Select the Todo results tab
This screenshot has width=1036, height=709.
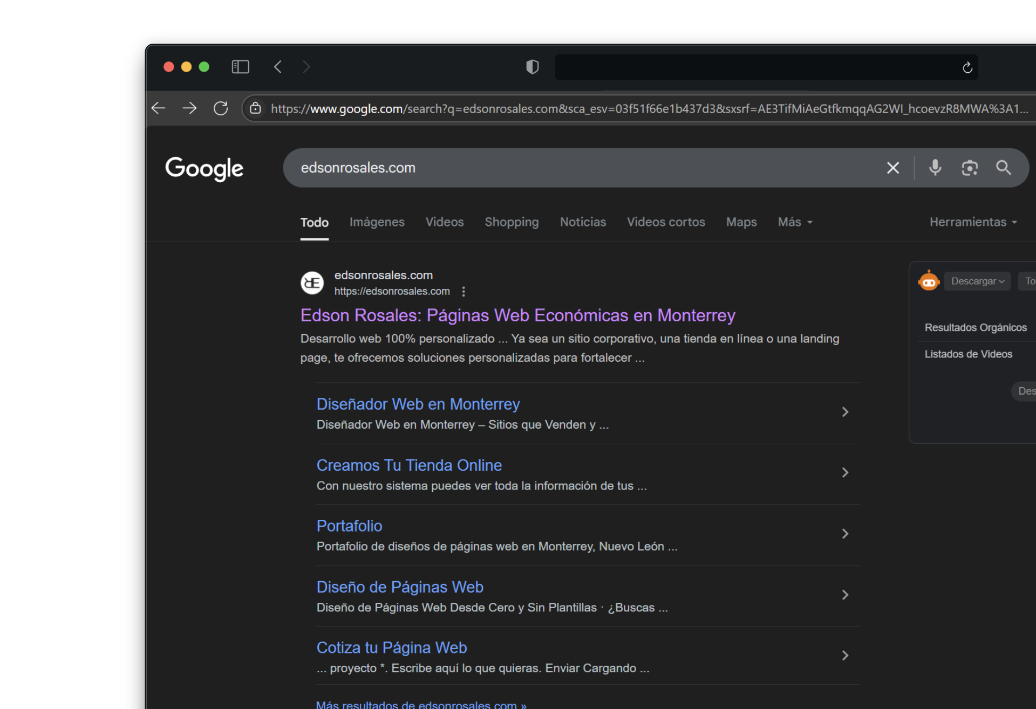(314, 222)
